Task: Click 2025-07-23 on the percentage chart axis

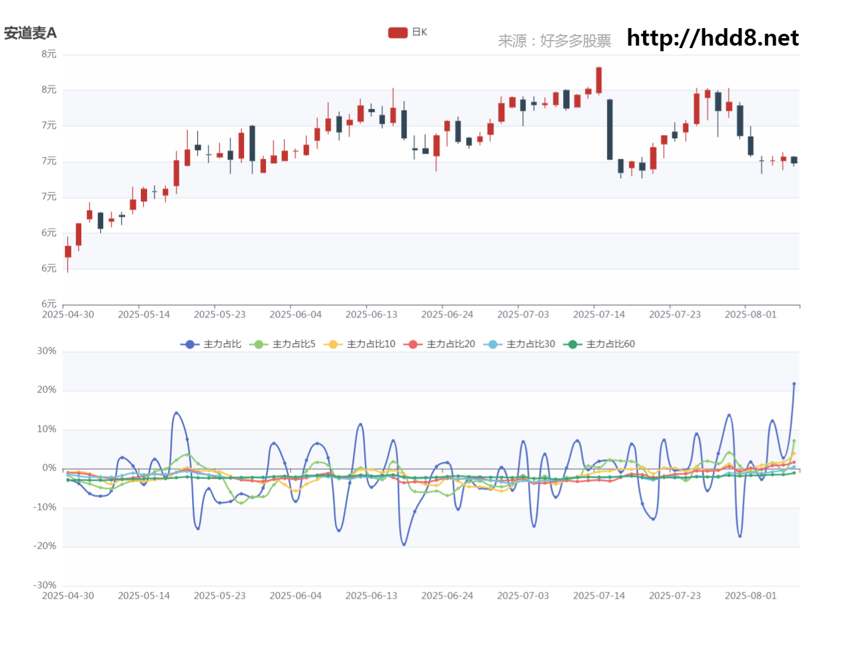Action: pos(675,596)
